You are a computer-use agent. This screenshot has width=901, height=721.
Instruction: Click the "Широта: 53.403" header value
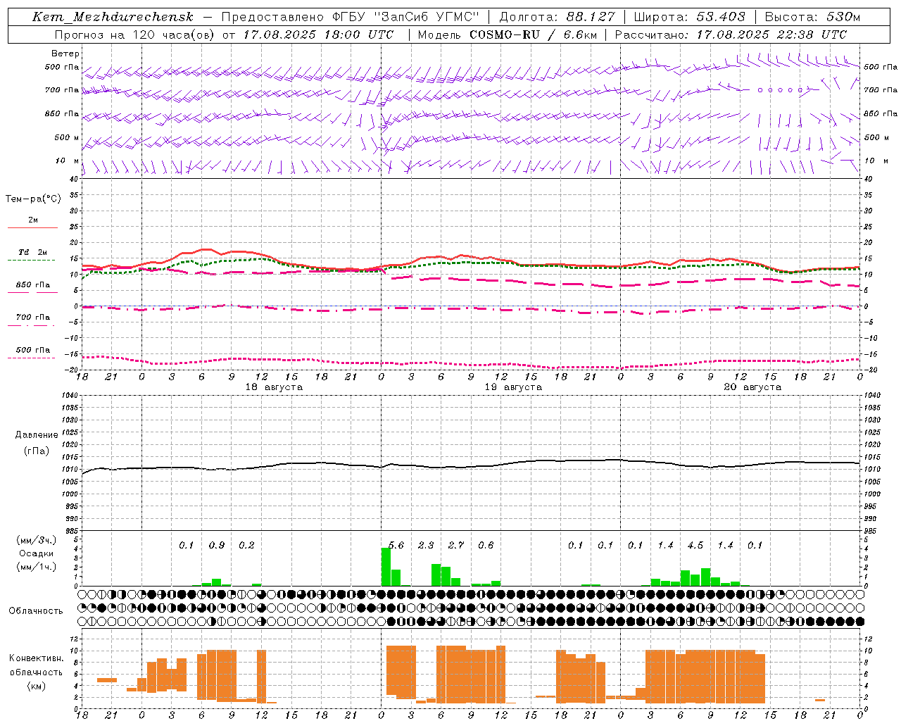tap(689, 17)
